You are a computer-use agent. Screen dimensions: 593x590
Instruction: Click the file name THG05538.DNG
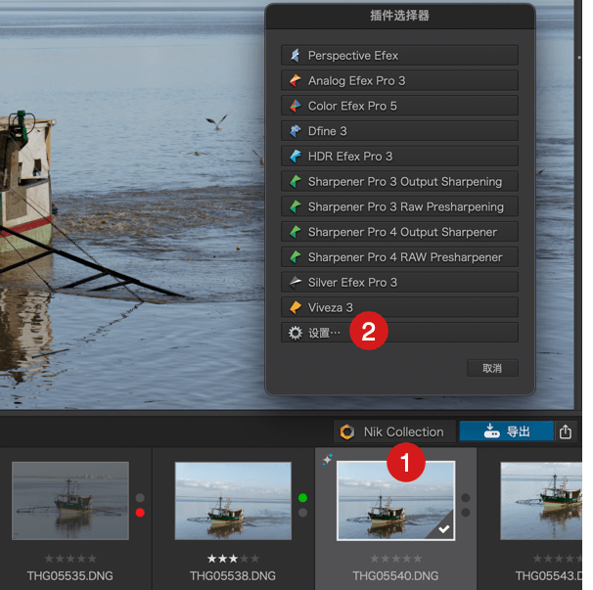(233, 575)
